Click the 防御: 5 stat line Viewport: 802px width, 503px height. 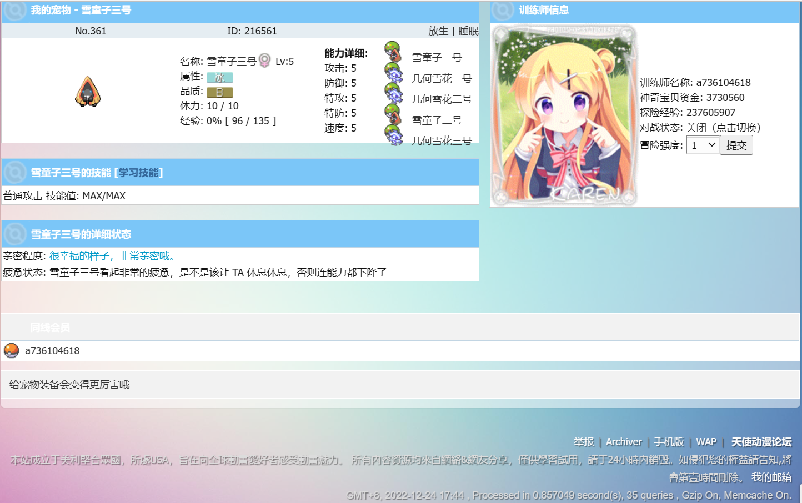340,83
